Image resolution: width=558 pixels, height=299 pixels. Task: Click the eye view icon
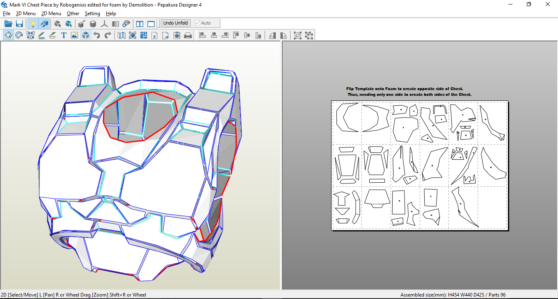(x=126, y=23)
